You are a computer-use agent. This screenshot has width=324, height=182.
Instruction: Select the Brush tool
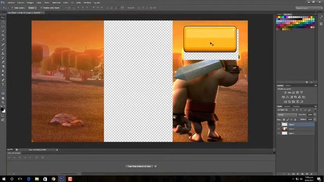[3, 49]
